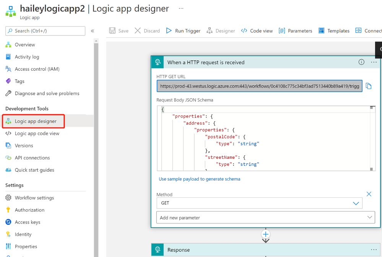
Task: Open Overview in the sidebar
Action: coord(25,45)
